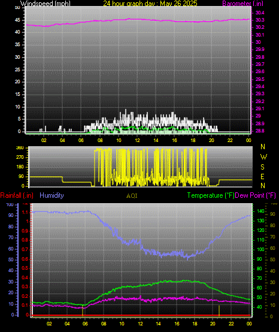Click the 45 mark on windspeed axis
279x332 pixels.
[x=17, y=20]
